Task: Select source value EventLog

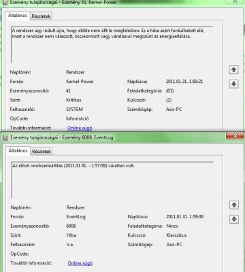Action: [76, 217]
